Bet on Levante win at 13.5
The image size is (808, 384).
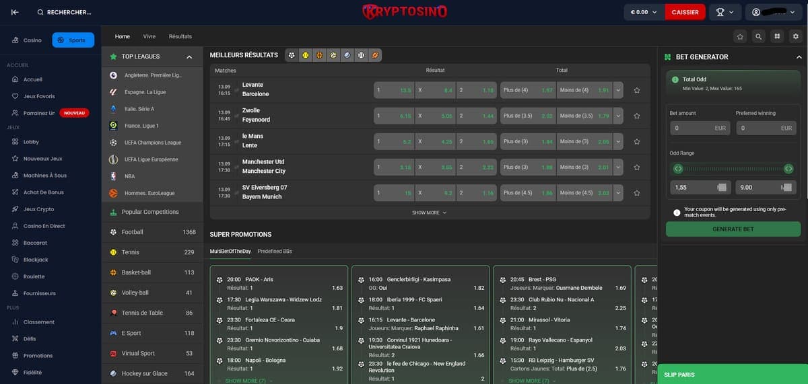(393, 90)
